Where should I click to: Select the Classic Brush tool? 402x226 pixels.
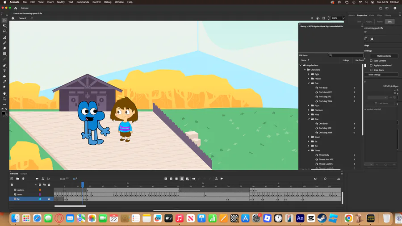[4, 43]
